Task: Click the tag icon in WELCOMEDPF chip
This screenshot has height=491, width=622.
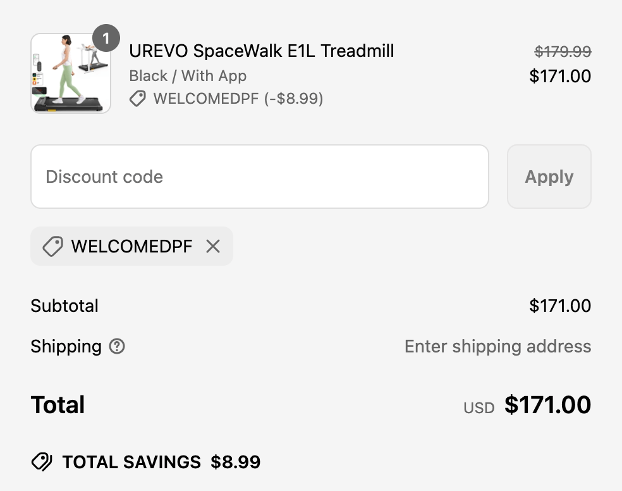Action: coord(52,246)
